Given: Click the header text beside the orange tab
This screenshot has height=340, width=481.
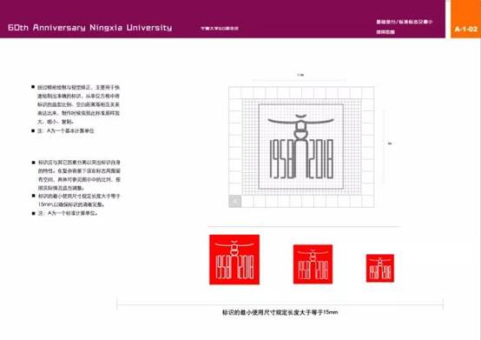Looking at the screenshot, I should tap(405, 27).
